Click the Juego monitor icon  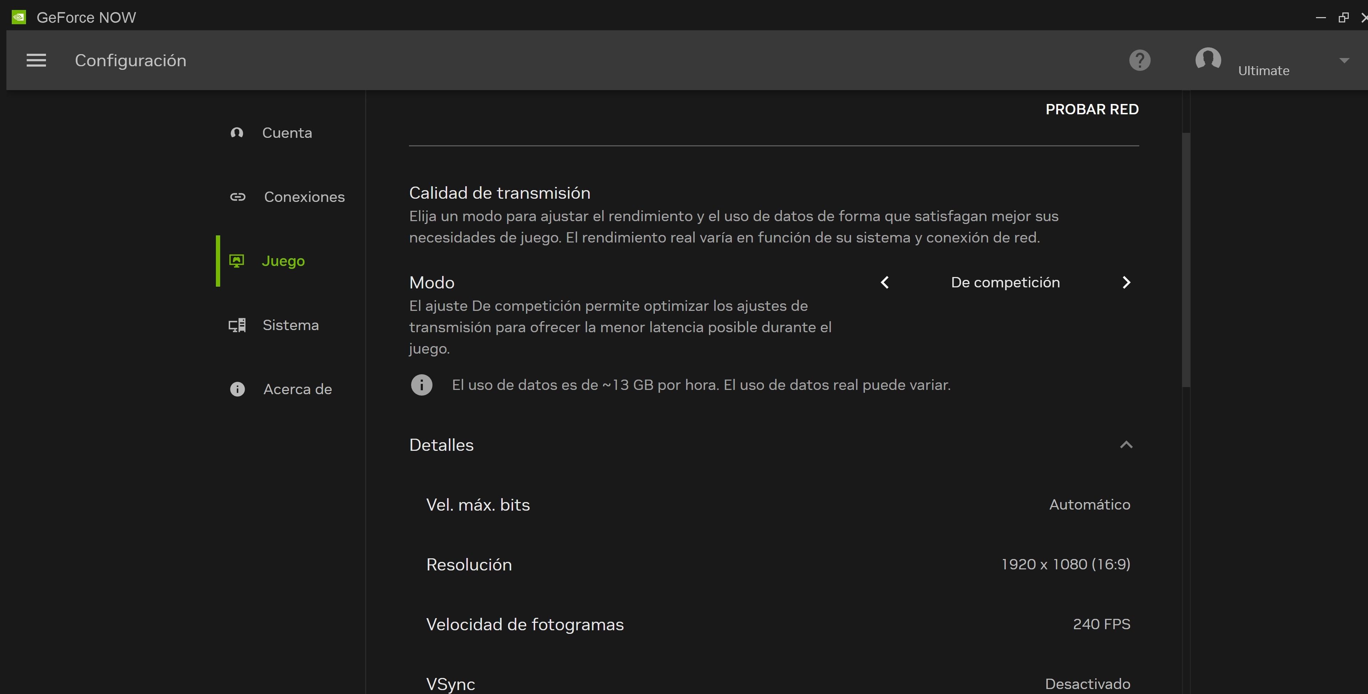[237, 261]
